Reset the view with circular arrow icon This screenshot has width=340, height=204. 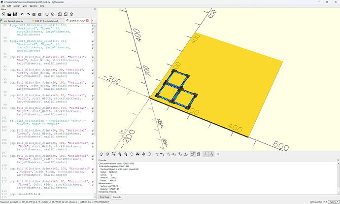click(x=132, y=154)
